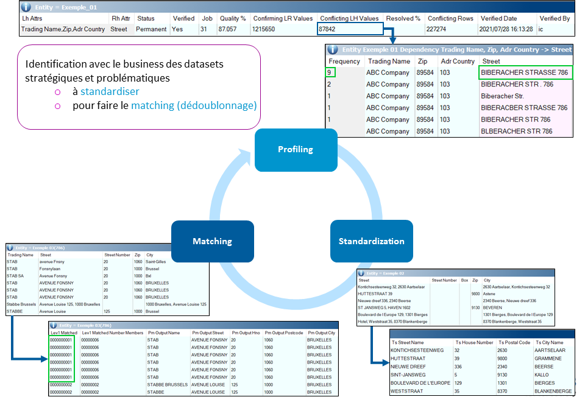Select the Matching step box

click(212, 241)
